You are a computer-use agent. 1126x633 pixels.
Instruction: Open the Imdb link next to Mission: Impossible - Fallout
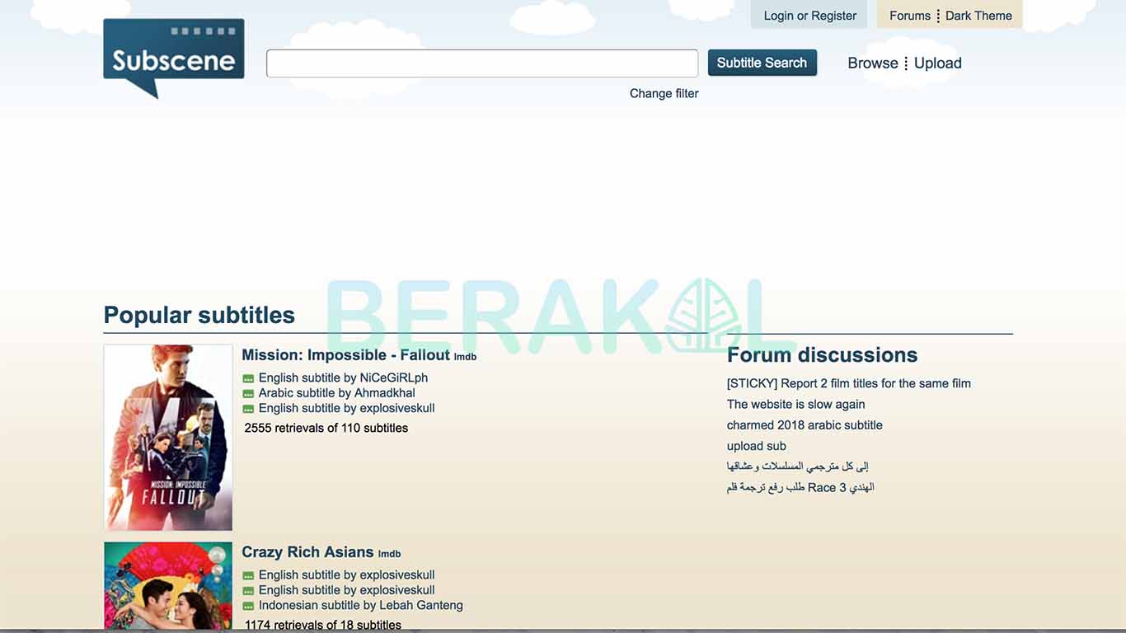(x=465, y=357)
